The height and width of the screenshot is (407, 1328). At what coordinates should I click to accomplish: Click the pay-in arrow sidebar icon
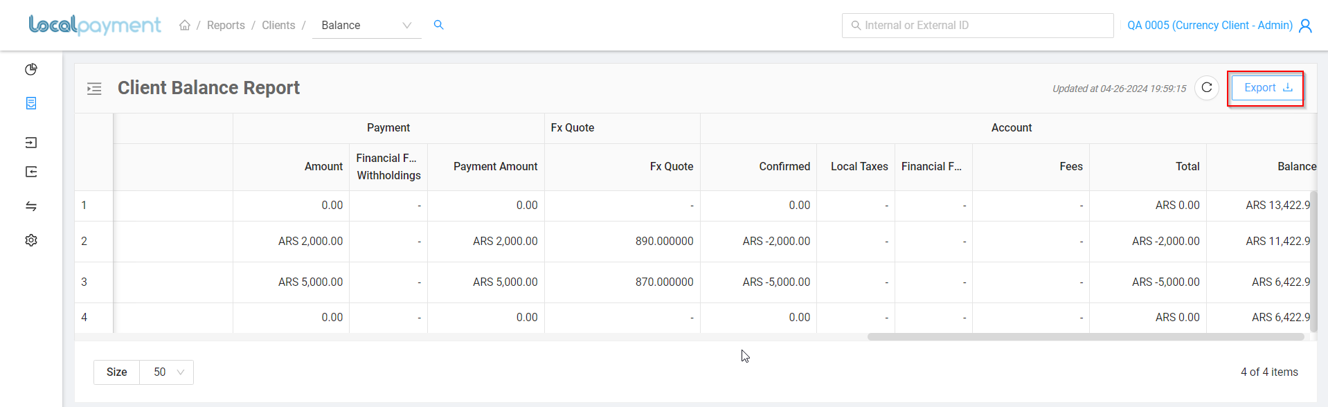point(31,143)
